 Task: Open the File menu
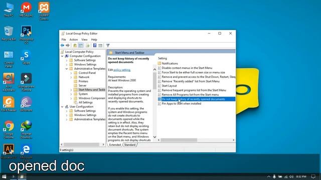click(64, 39)
